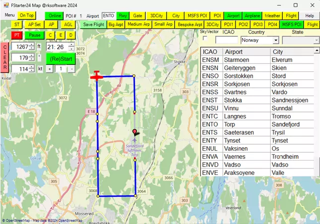Toggle the green Online button
320x224 pixels.
55,16
